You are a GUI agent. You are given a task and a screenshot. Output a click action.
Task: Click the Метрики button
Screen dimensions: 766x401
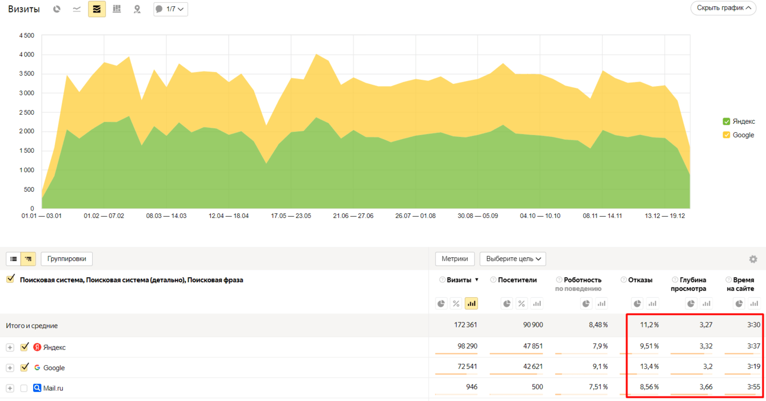click(x=455, y=259)
